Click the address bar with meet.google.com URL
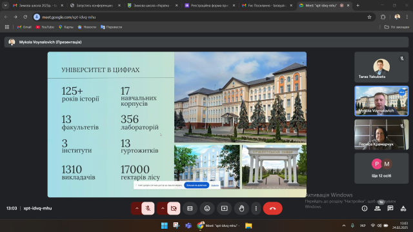 click(x=204, y=17)
